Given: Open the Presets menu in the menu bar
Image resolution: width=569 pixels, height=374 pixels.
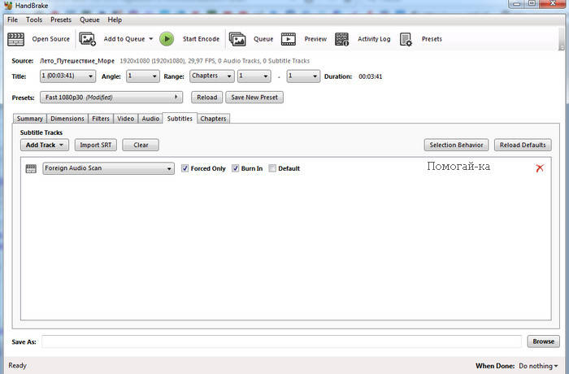Looking at the screenshot, I should (61, 20).
